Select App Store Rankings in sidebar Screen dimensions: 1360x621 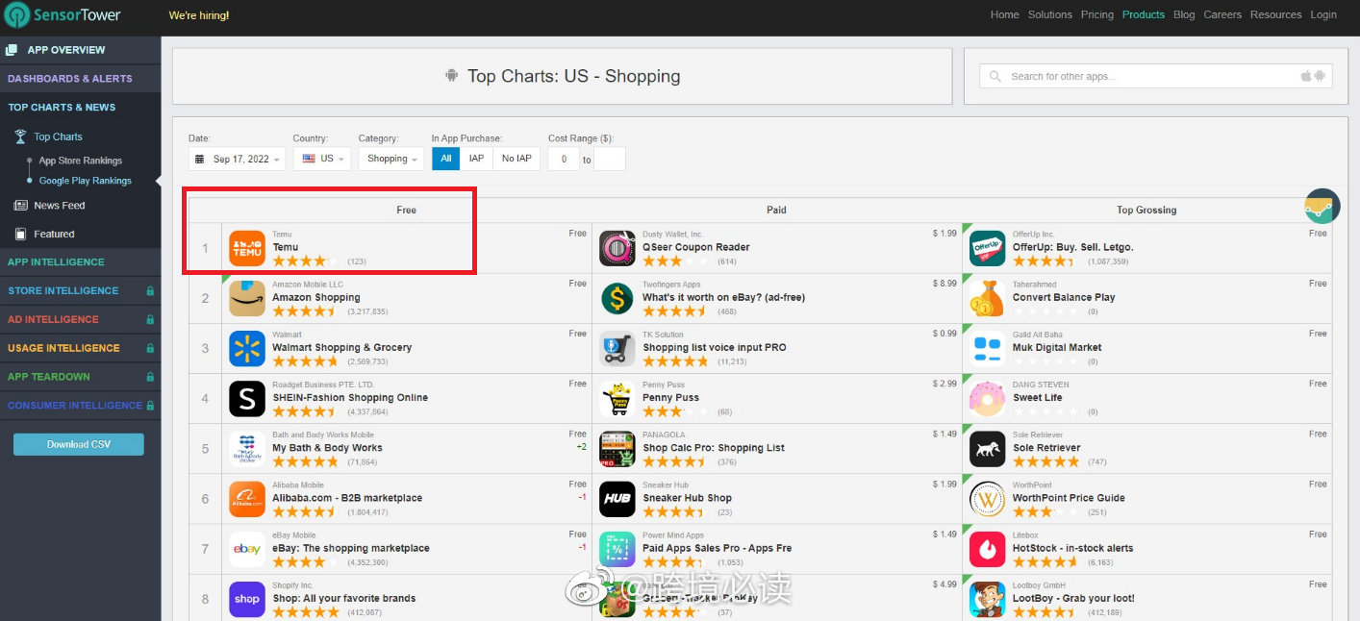pyautogui.click(x=80, y=161)
